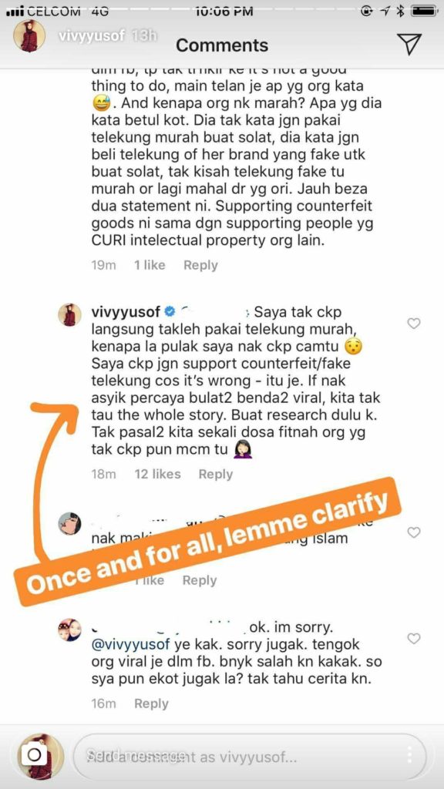The height and width of the screenshot is (789, 444).
Task: Open more options dots in message bar
Action: tap(410, 755)
